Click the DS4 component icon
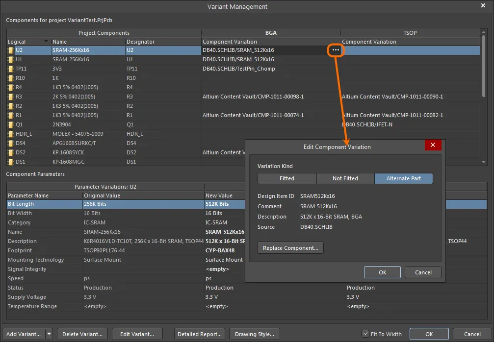Screen dimensions: 494x342 [x=11, y=143]
